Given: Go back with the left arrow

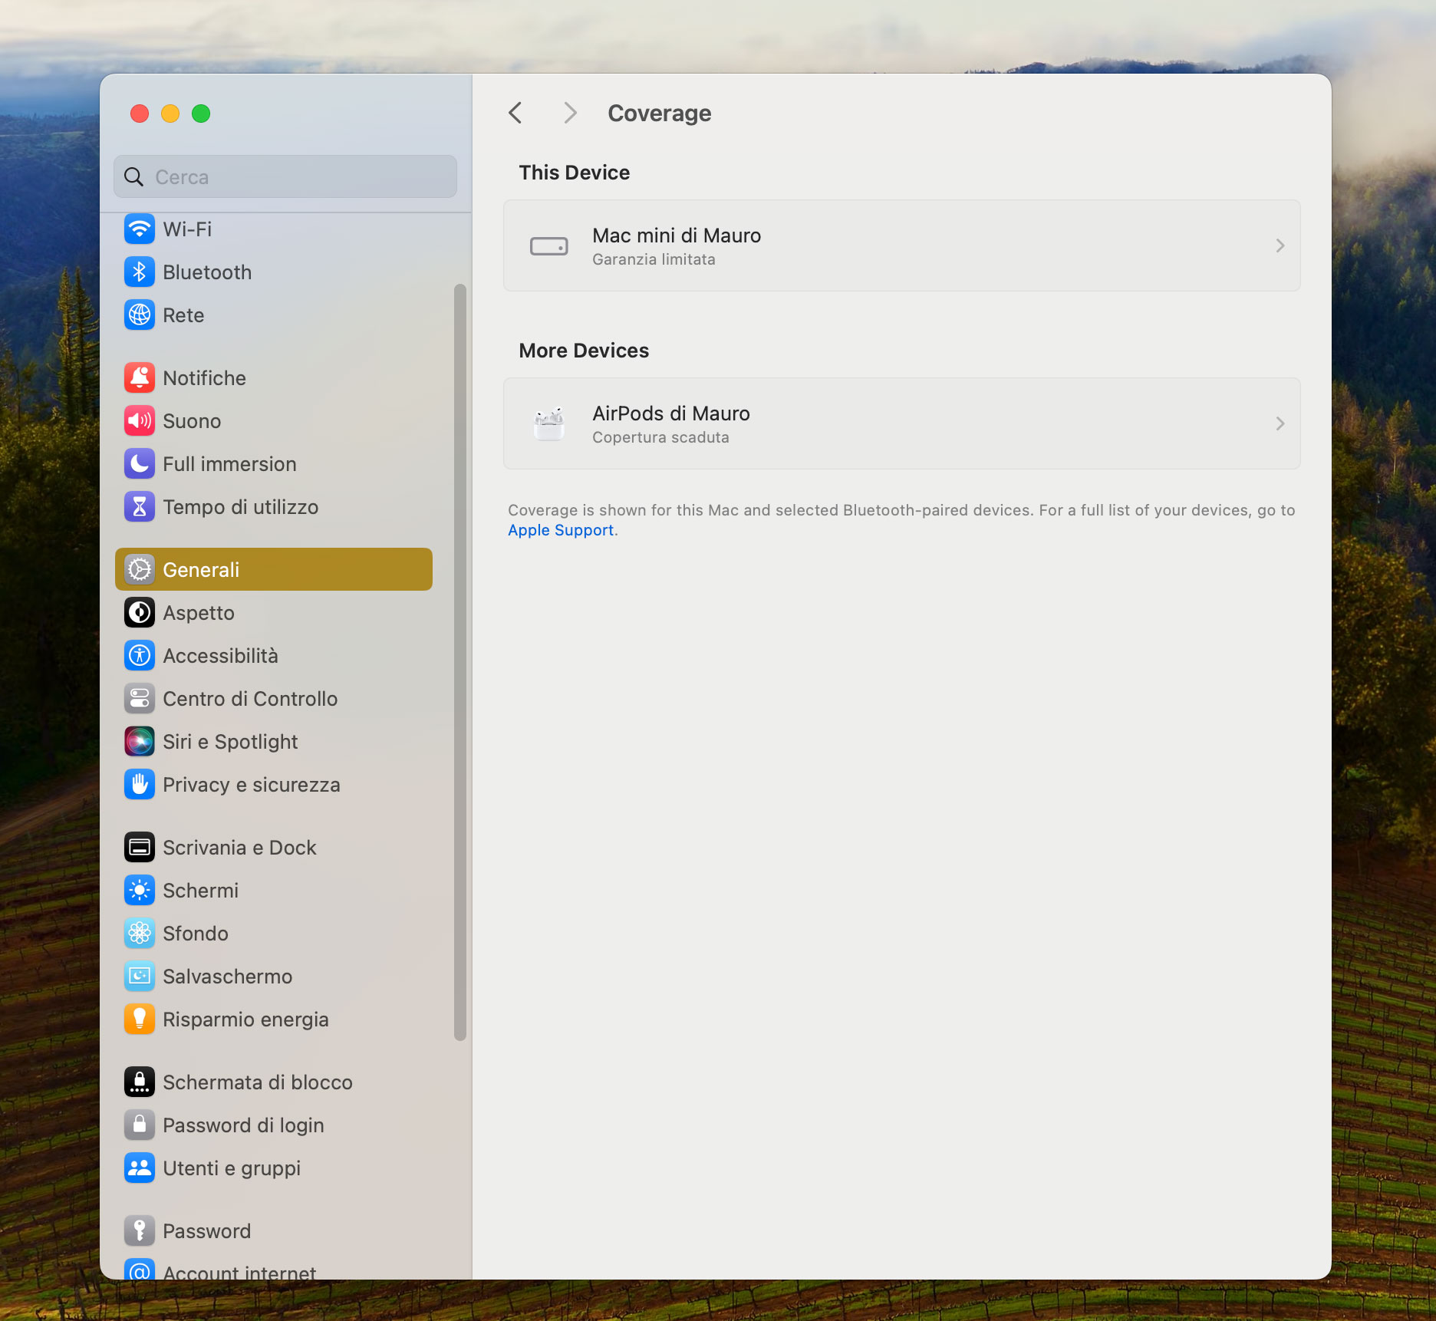Looking at the screenshot, I should tap(515, 113).
